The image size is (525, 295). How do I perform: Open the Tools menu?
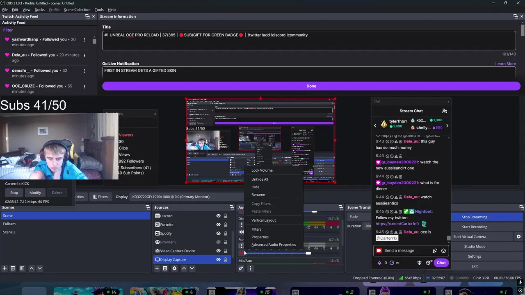coord(99,9)
